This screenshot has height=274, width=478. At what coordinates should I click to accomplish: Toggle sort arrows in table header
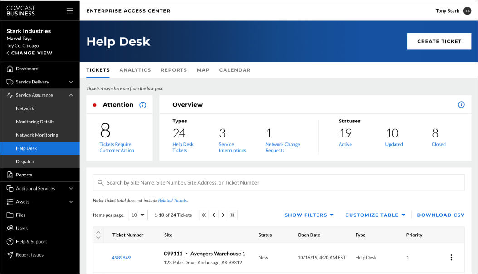(x=98, y=235)
